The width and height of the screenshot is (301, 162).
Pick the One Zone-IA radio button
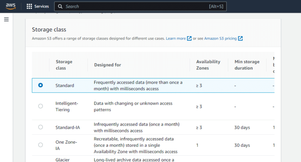(x=40, y=145)
